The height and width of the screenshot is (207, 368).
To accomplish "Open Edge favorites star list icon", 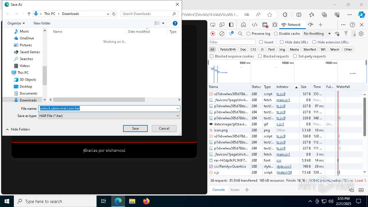I will click(312, 15).
